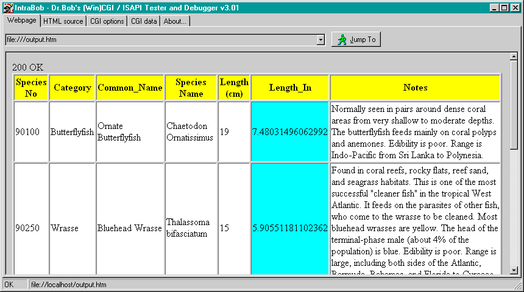Click the green running man Jump To icon
The width and height of the screenshot is (524, 292).
click(x=342, y=40)
